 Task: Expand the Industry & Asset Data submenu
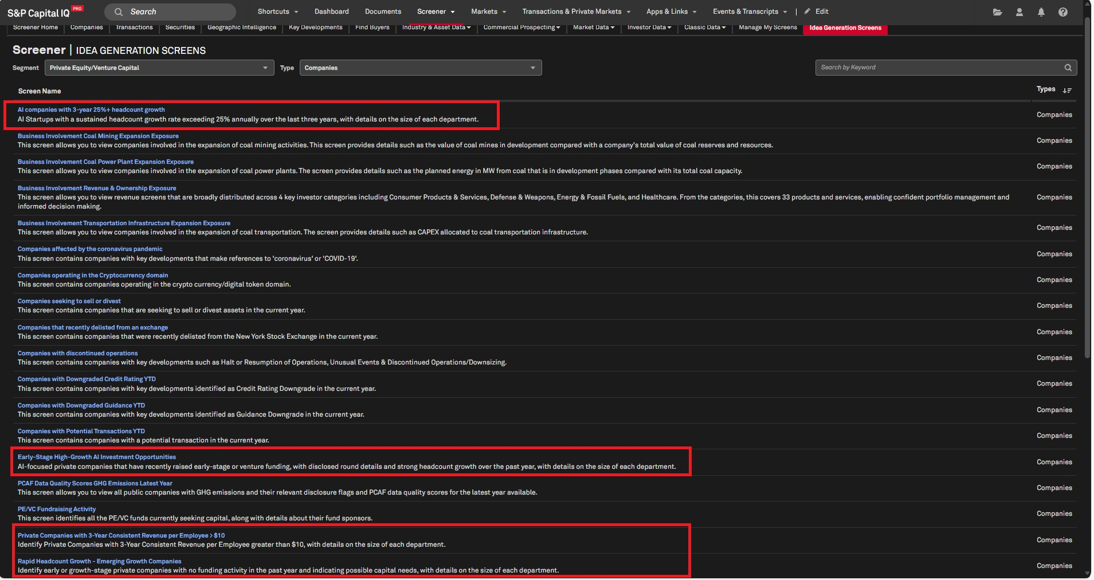[x=436, y=28]
